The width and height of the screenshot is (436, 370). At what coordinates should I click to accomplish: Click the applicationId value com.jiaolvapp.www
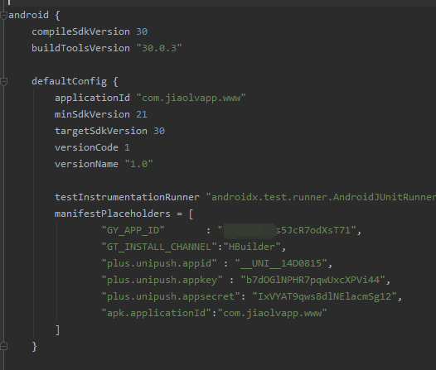pyautogui.click(x=191, y=98)
